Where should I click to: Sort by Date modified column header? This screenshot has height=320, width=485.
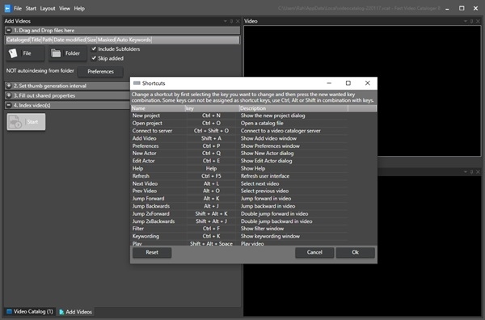point(70,40)
